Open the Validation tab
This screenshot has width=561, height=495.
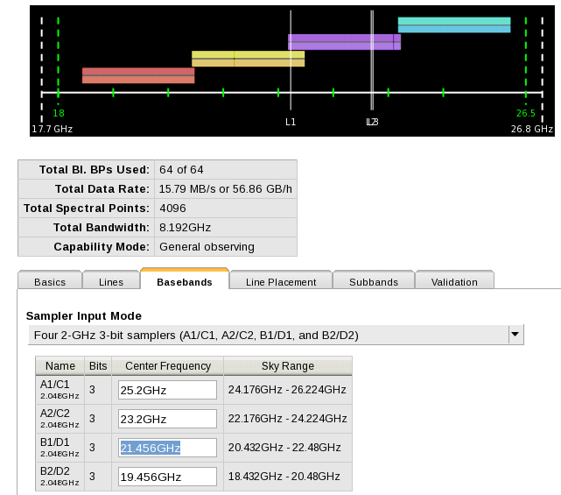454,281
